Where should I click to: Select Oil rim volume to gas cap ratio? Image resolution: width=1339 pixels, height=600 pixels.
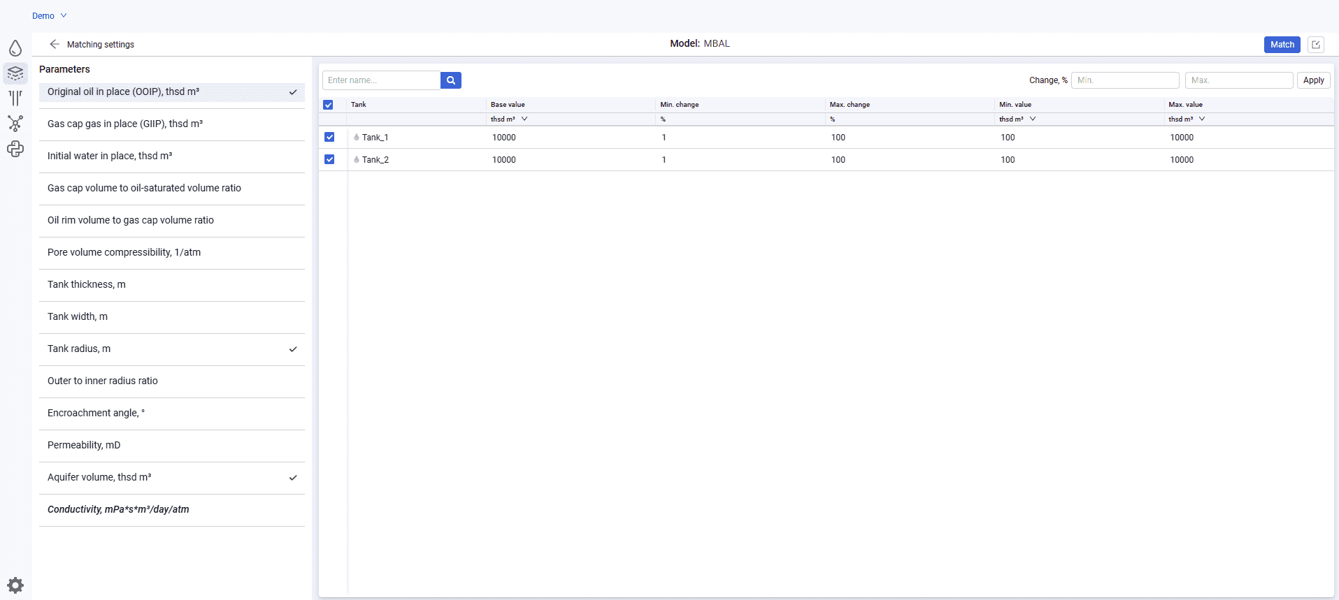tap(172, 221)
